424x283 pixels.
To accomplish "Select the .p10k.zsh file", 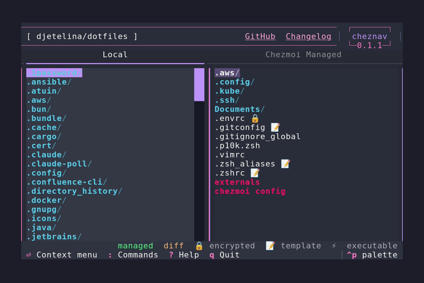I will pos(237,146).
